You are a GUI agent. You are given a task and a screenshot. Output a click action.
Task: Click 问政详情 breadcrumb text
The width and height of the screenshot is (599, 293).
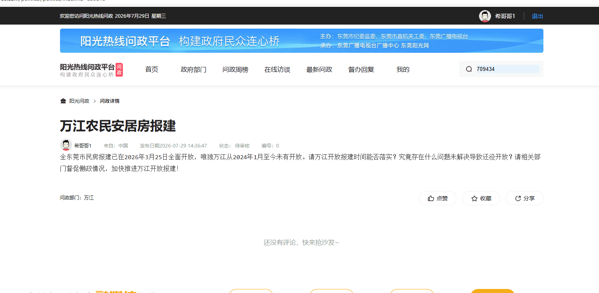[x=110, y=101]
